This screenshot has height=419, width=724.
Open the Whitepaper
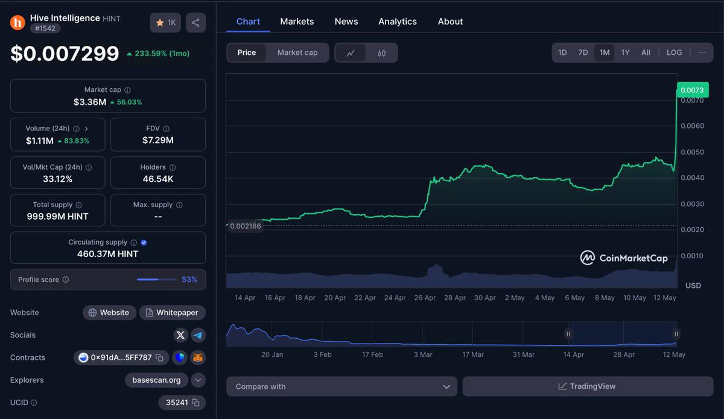click(173, 312)
